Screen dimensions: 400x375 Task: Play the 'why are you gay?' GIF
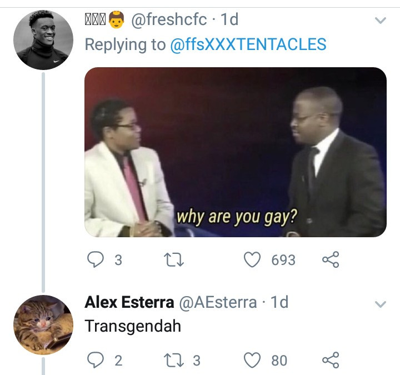pyautogui.click(x=236, y=152)
